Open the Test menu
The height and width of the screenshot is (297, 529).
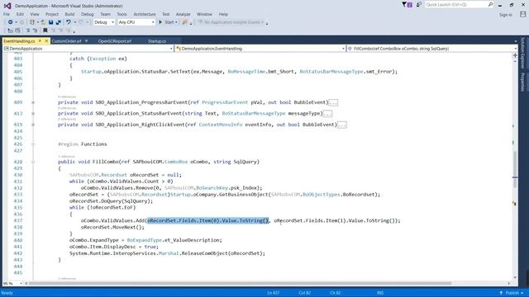point(165,14)
